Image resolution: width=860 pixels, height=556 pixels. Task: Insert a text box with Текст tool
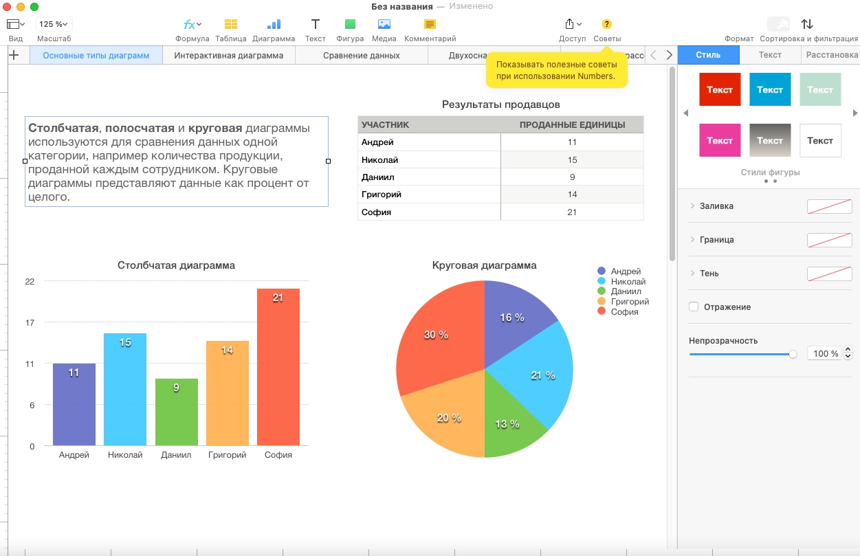(315, 25)
